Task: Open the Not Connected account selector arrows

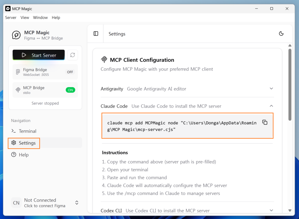Action: (77, 203)
